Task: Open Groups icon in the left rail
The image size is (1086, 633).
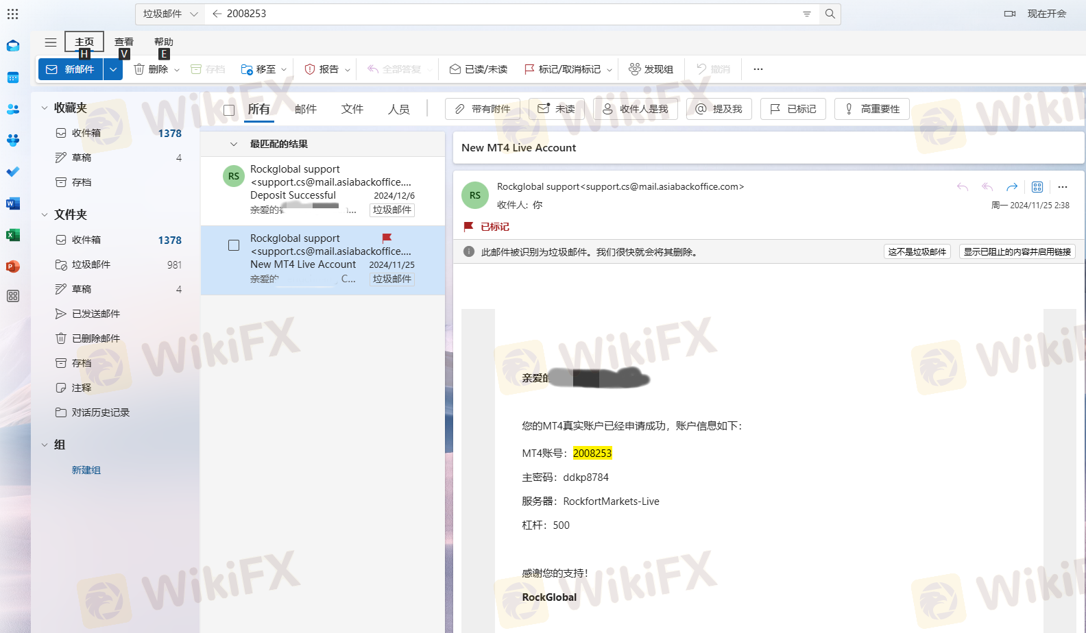Action: click(x=13, y=140)
